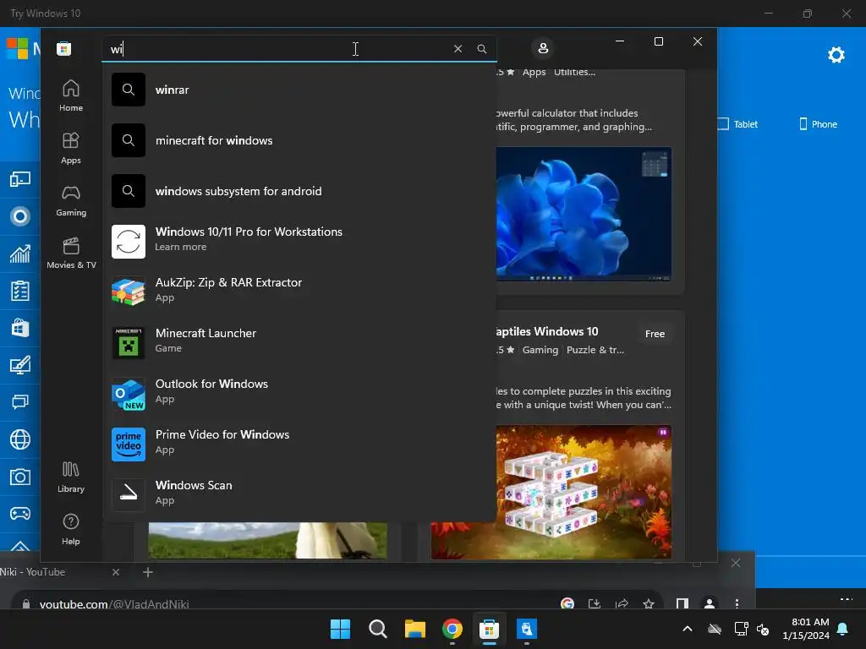
Task: Click the Microsoft Store logo icon
Action: [63, 48]
